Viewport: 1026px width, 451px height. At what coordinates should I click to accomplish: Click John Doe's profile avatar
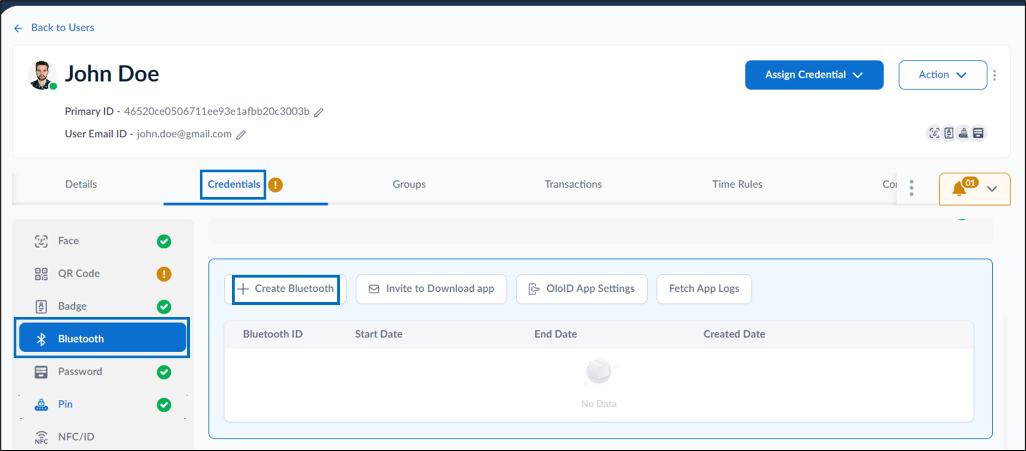42,75
